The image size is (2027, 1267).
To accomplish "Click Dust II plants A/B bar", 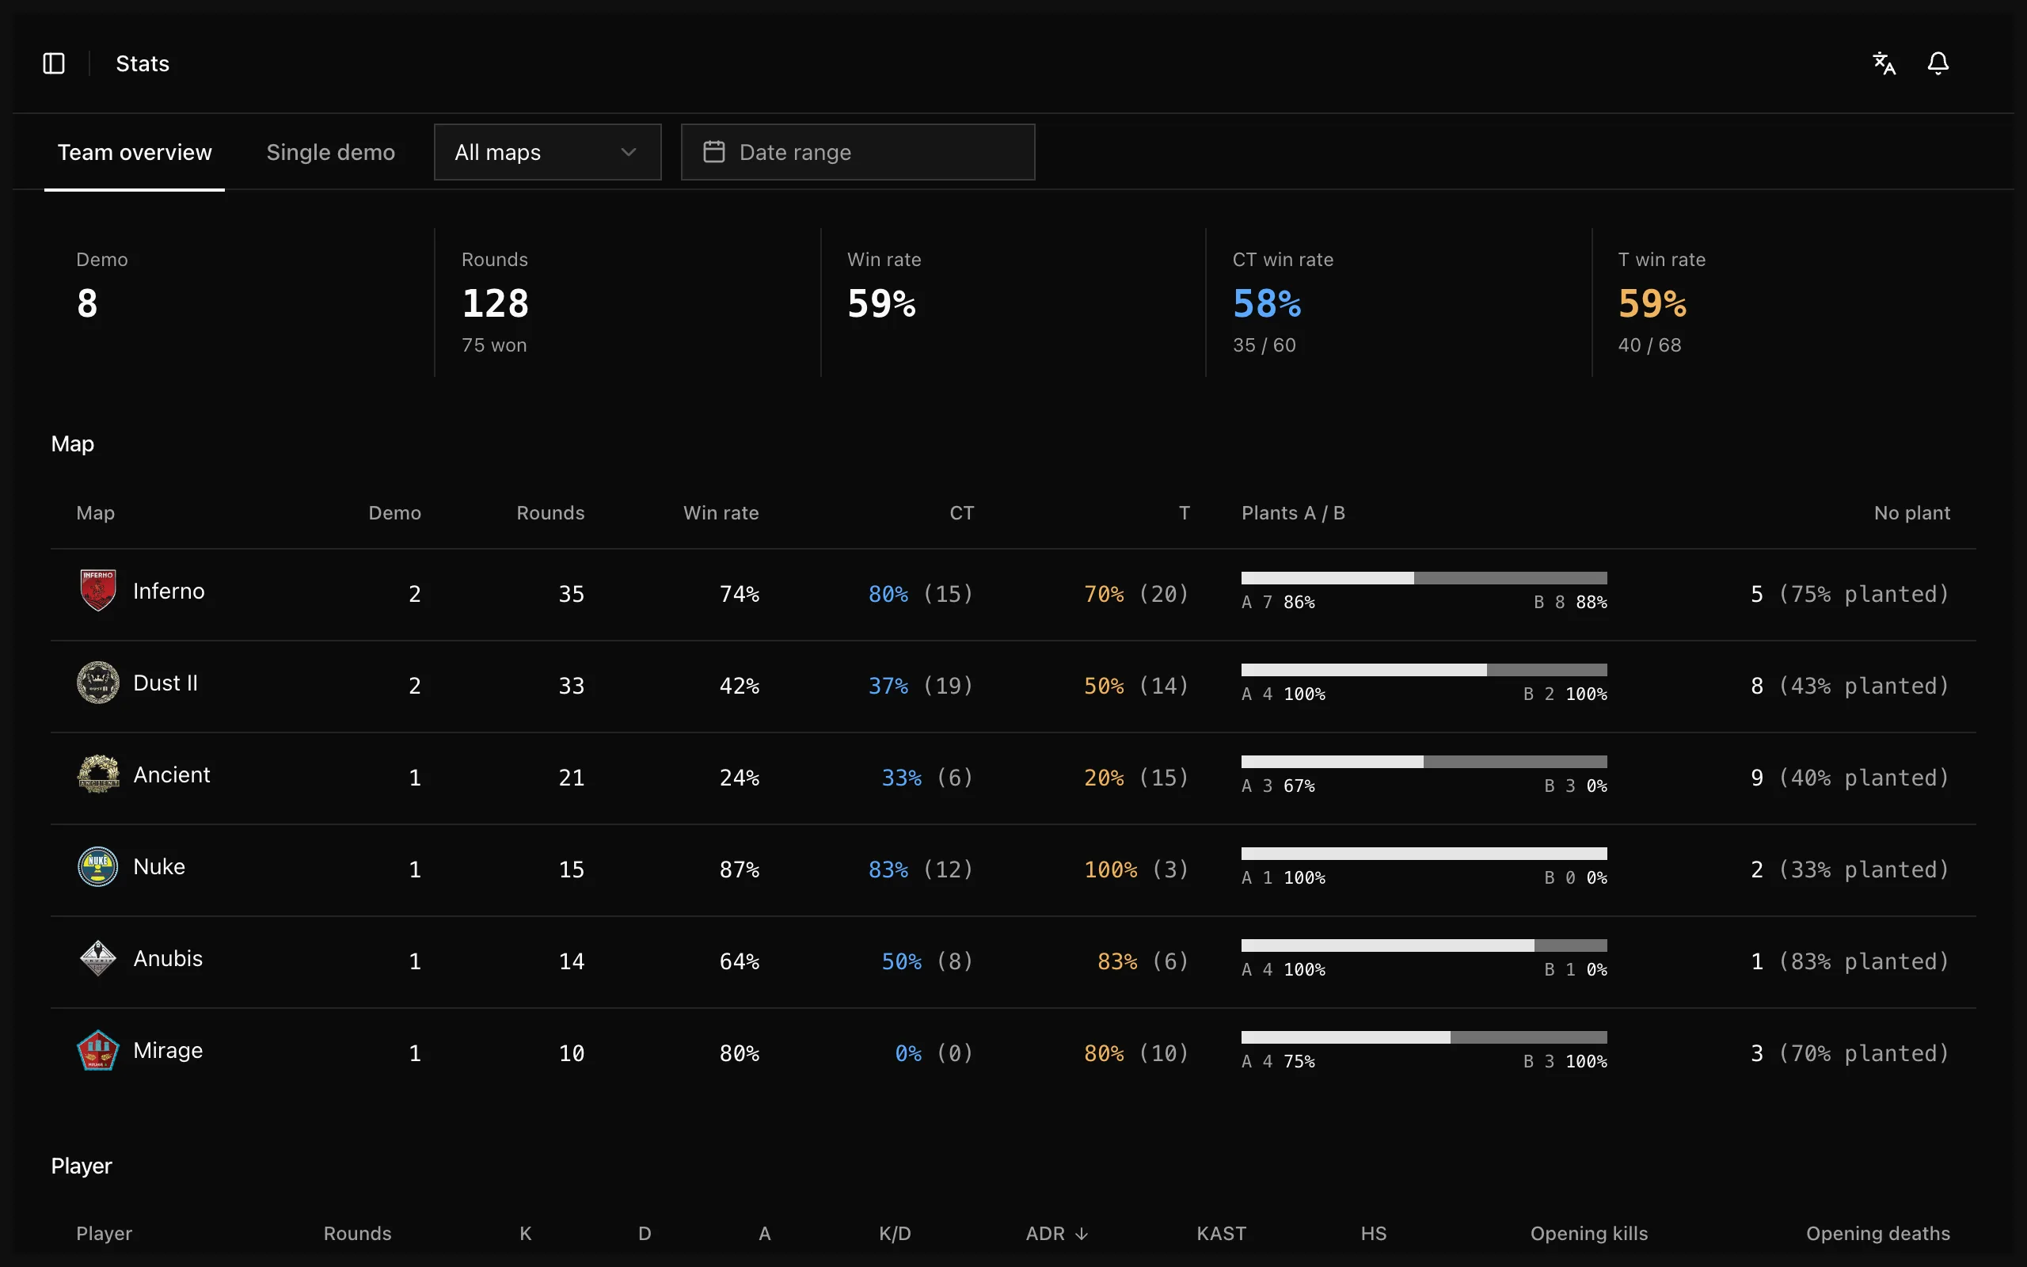I will click(1424, 670).
